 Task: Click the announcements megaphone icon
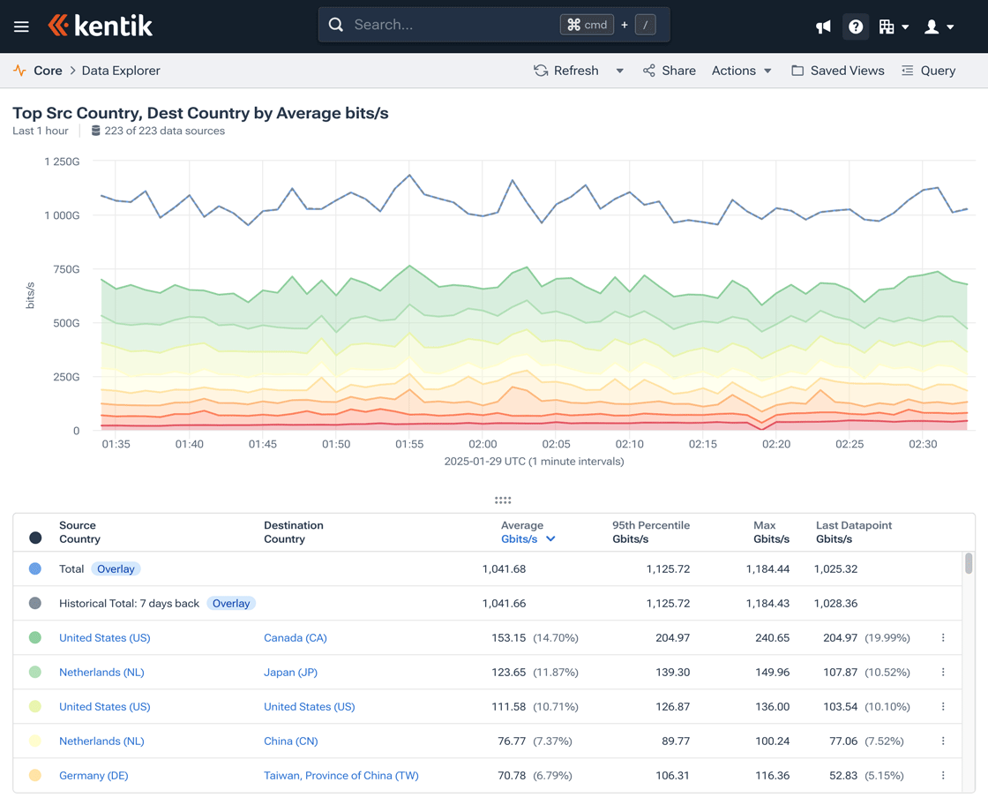click(x=823, y=26)
